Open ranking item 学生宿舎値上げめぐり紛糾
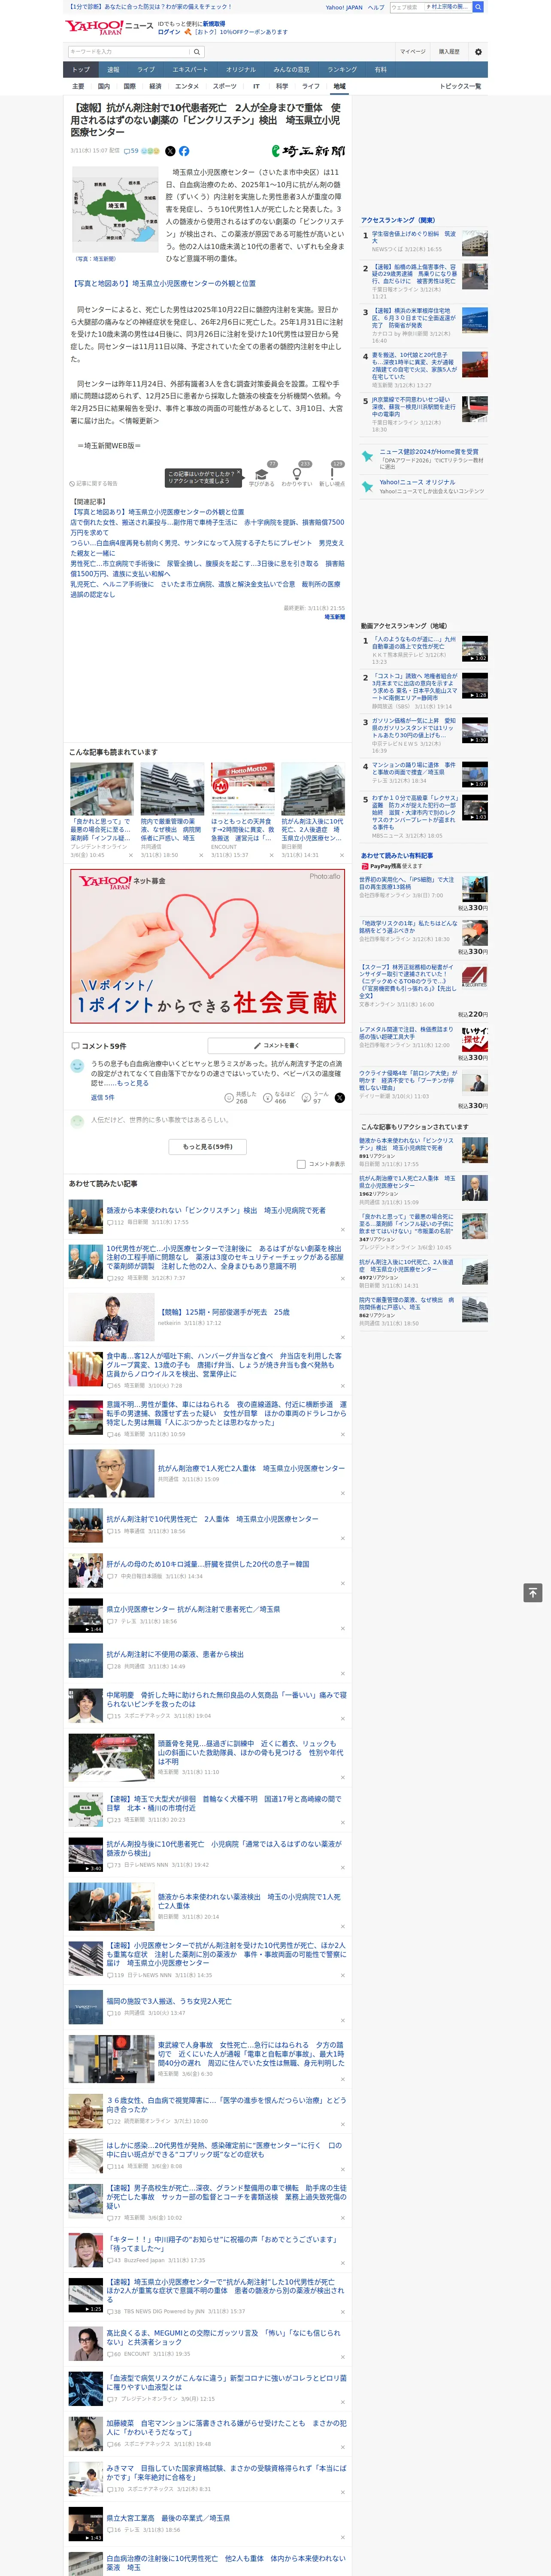 (414, 238)
